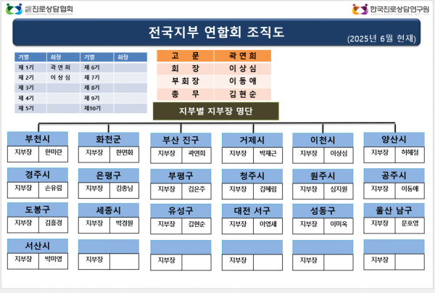The image size is (435, 293).
Task: Click the '총 무' label cell
Action: 186,94
